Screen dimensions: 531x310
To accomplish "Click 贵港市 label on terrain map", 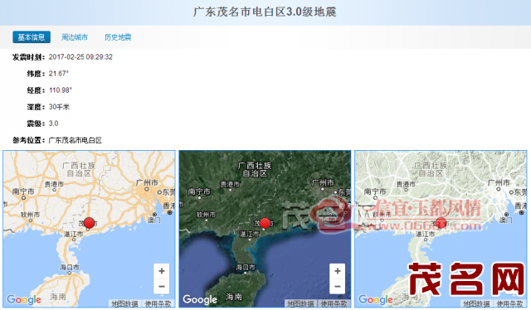I will pos(406,184).
